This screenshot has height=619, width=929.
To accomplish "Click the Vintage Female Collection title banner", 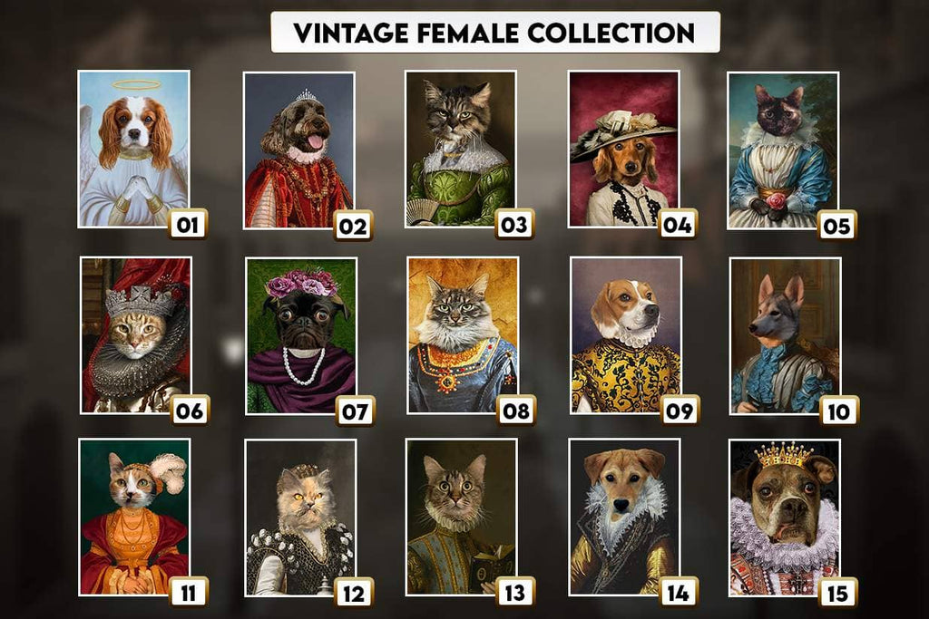I will click(x=495, y=32).
